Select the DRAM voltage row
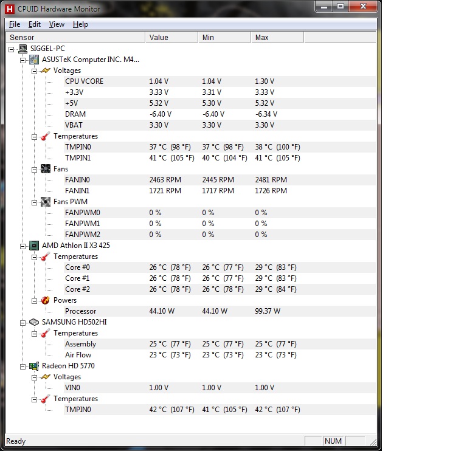The width and height of the screenshot is (467, 451). [x=220, y=114]
